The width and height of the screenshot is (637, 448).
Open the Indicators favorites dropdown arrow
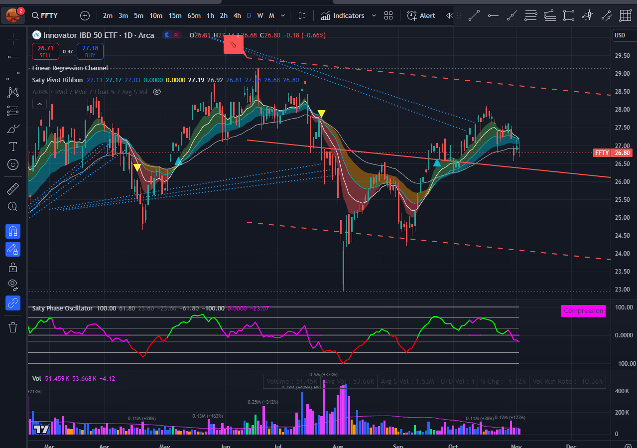click(x=374, y=15)
